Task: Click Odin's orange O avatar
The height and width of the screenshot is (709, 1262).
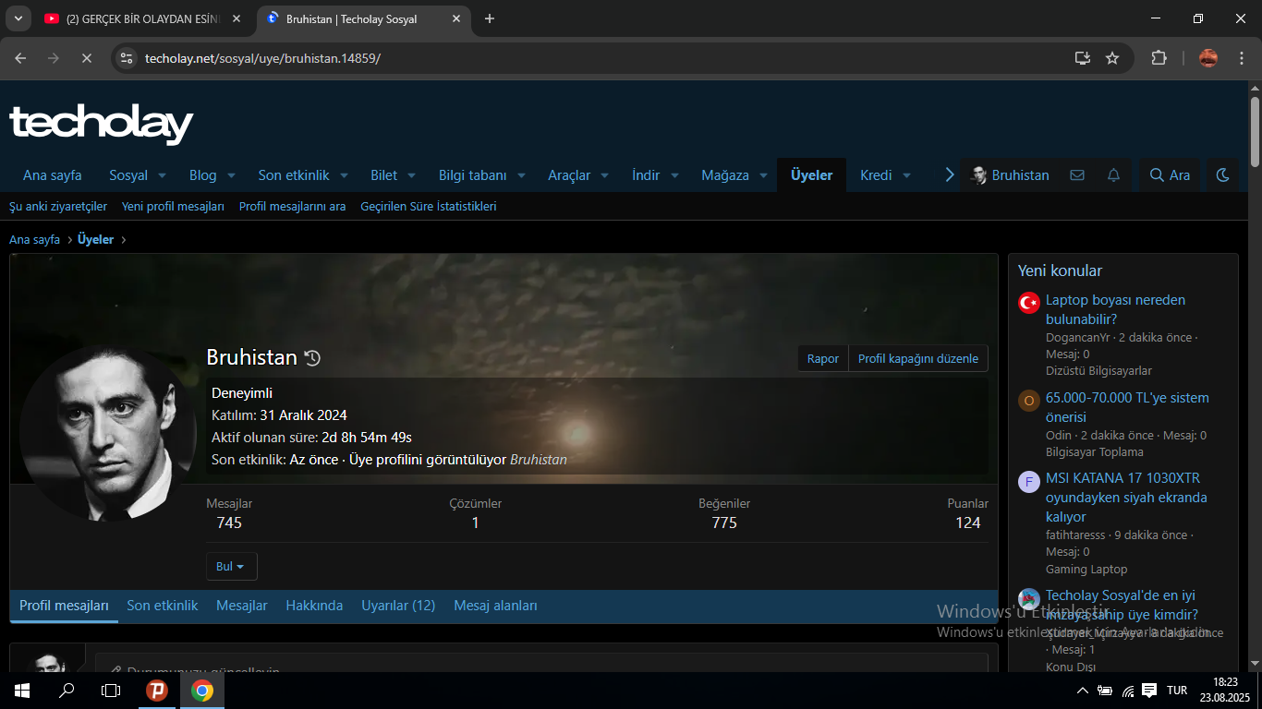Action: [x=1029, y=401]
